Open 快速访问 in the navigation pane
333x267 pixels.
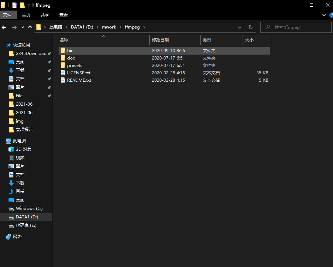tap(21, 45)
